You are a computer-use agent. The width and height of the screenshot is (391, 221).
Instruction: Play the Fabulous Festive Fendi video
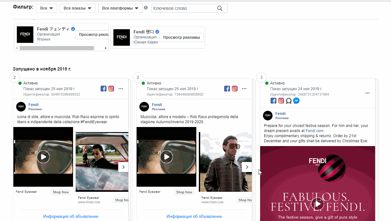[317, 204]
